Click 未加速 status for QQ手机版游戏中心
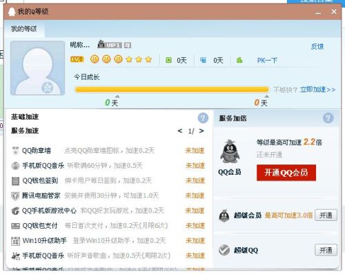The image size is (345, 274). [x=195, y=211]
